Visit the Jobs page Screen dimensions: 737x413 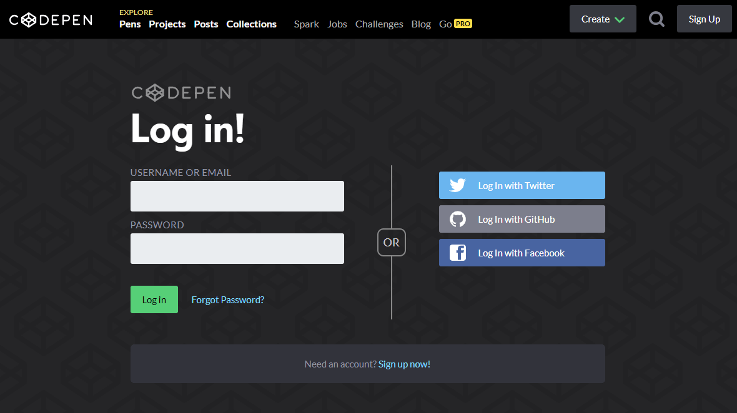(x=337, y=24)
